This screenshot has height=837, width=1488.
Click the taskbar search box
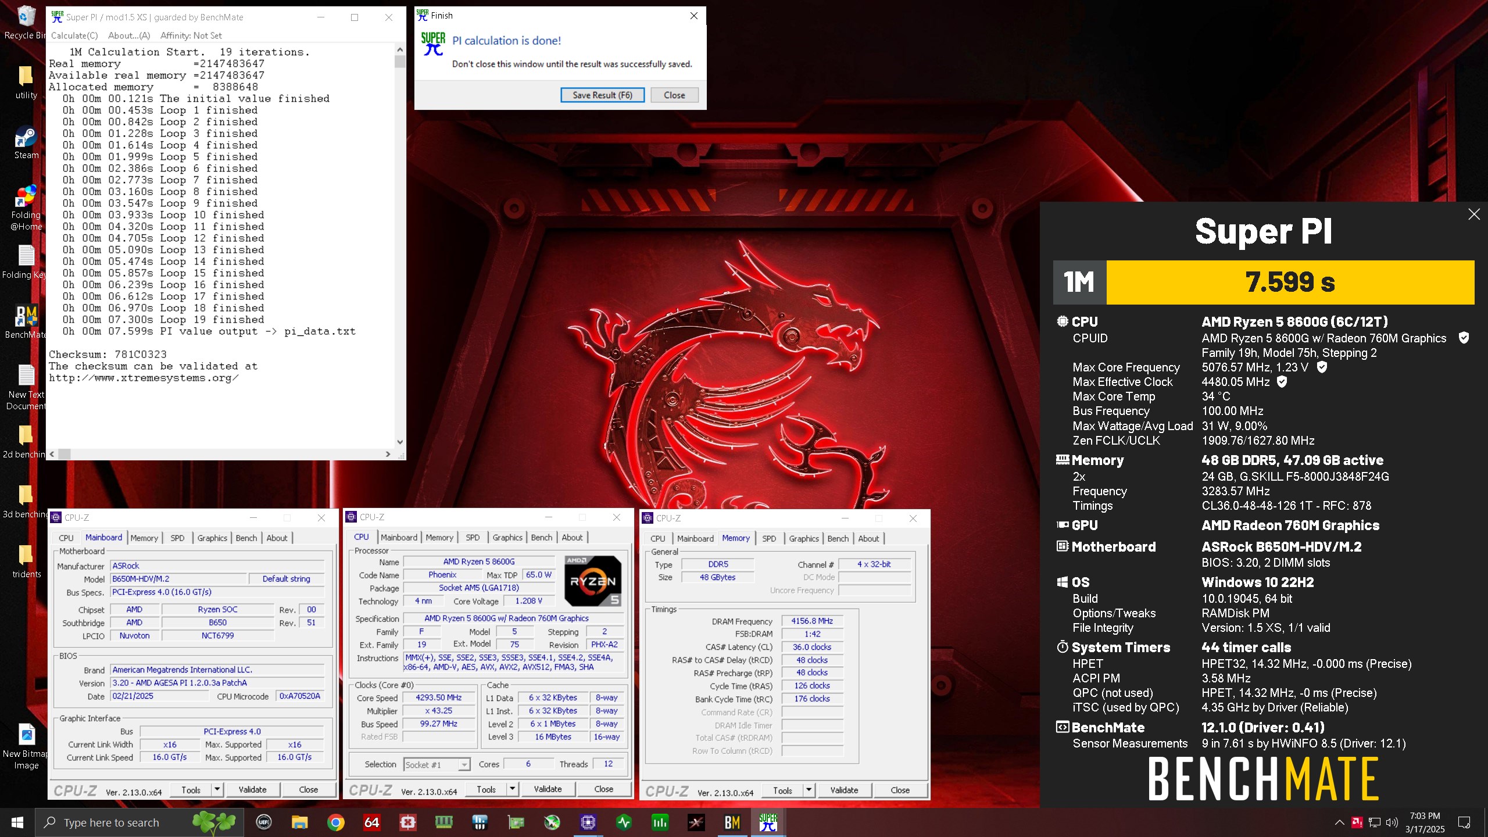(x=139, y=822)
